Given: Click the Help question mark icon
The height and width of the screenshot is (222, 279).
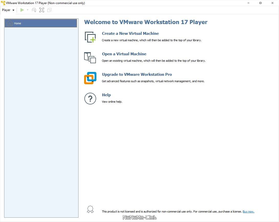Looking at the screenshot, I should (x=90, y=99).
